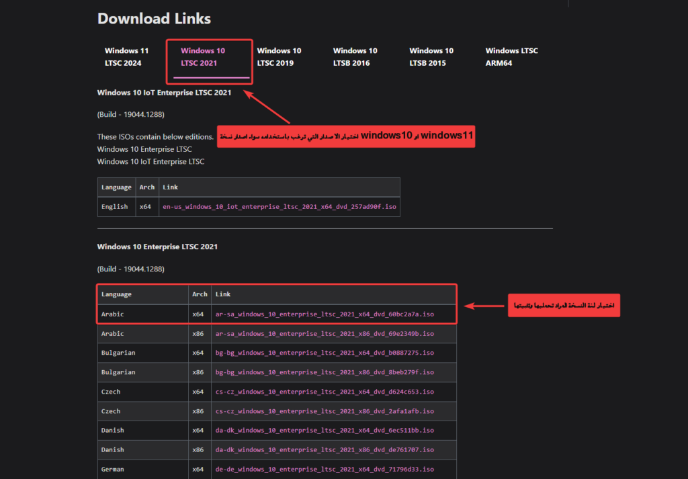Image resolution: width=688 pixels, height=479 pixels.
Task: Click the Windows 10 Enterprise LTSC 2021 heading
Action: [x=157, y=247]
